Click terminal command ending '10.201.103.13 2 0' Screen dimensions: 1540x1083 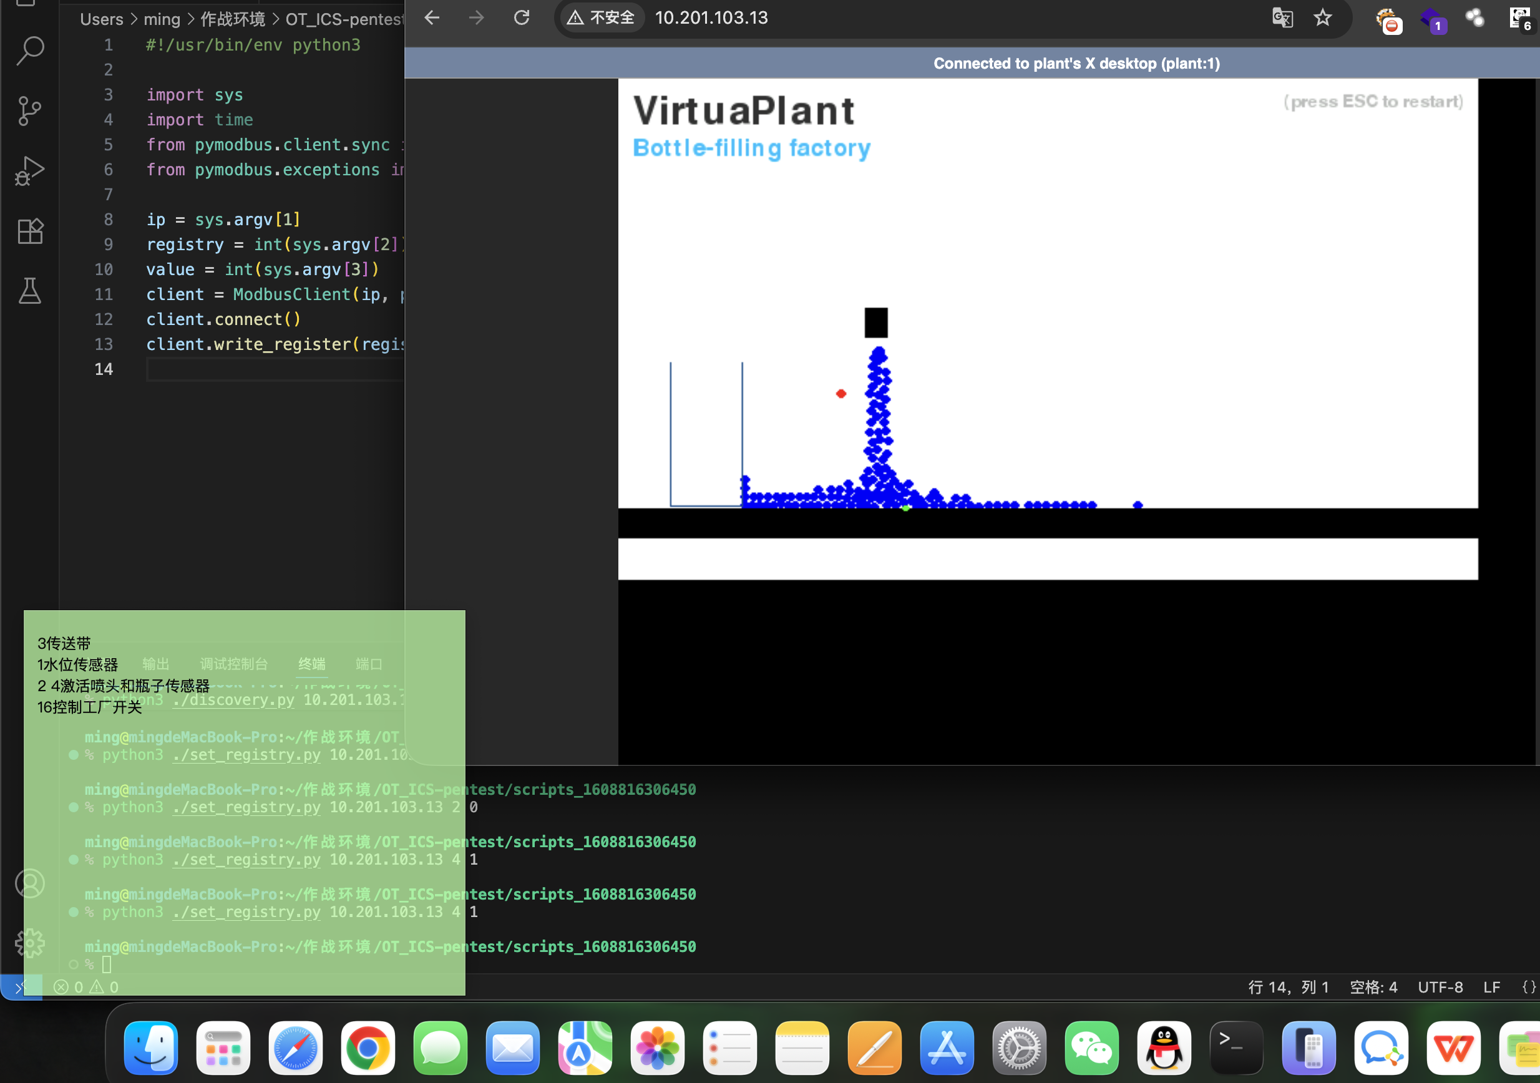tap(290, 807)
